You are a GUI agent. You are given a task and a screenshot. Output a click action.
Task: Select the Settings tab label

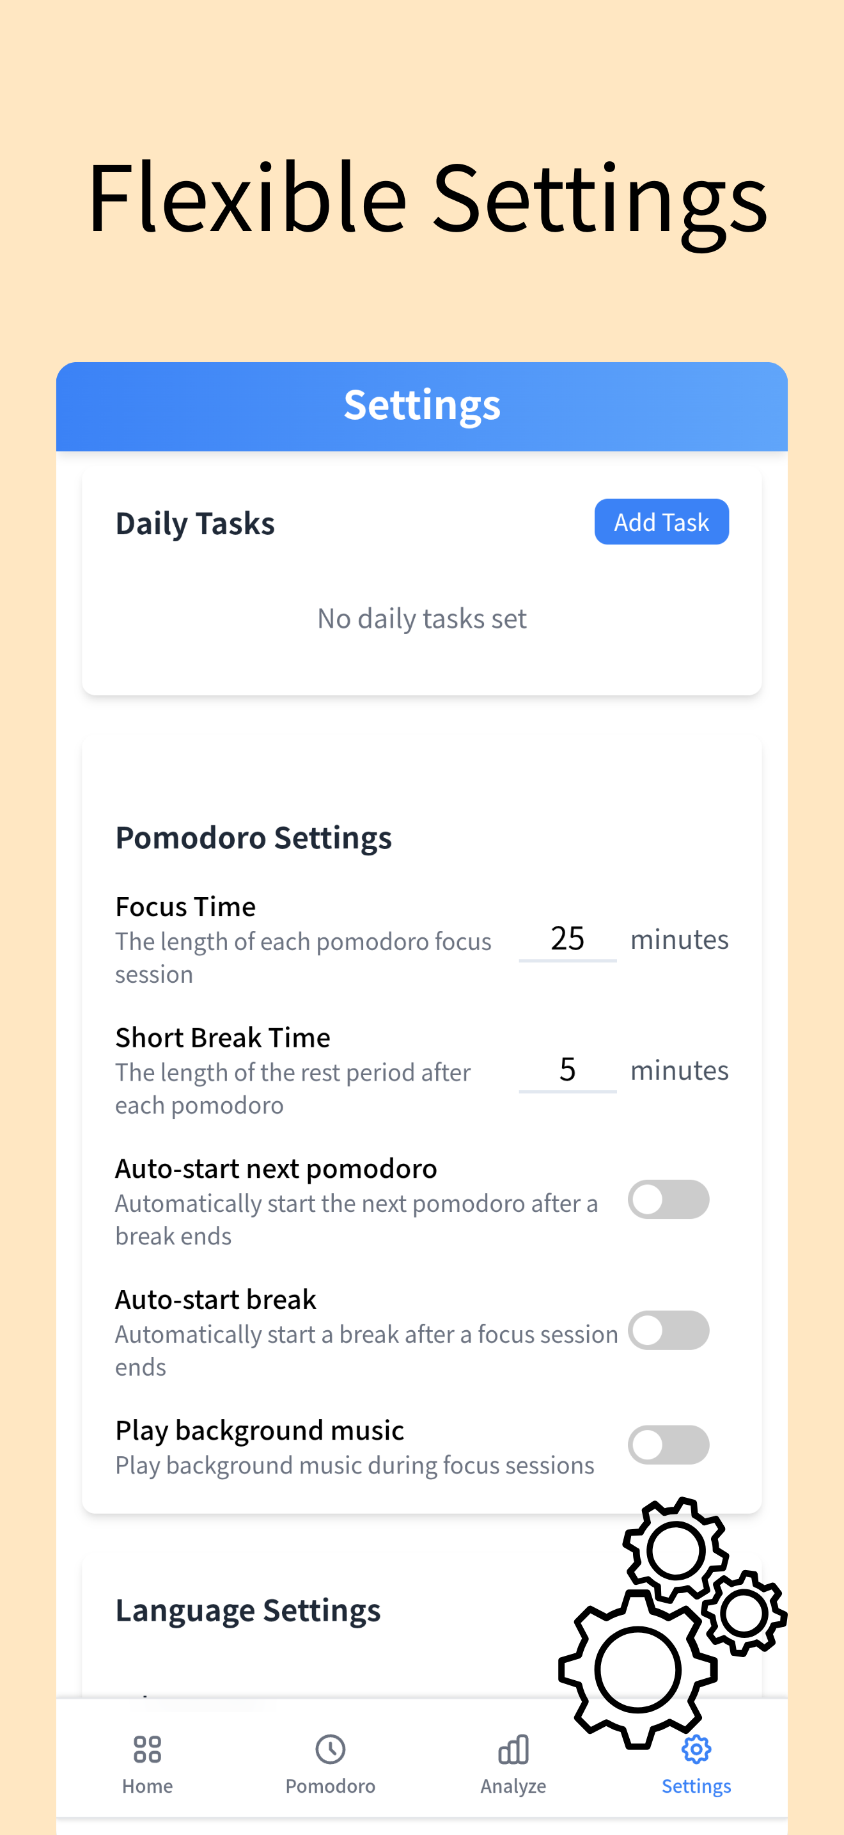click(696, 1786)
